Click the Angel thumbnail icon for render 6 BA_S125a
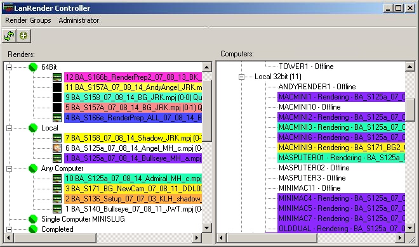The width and height of the screenshot is (419, 247). coord(57,148)
